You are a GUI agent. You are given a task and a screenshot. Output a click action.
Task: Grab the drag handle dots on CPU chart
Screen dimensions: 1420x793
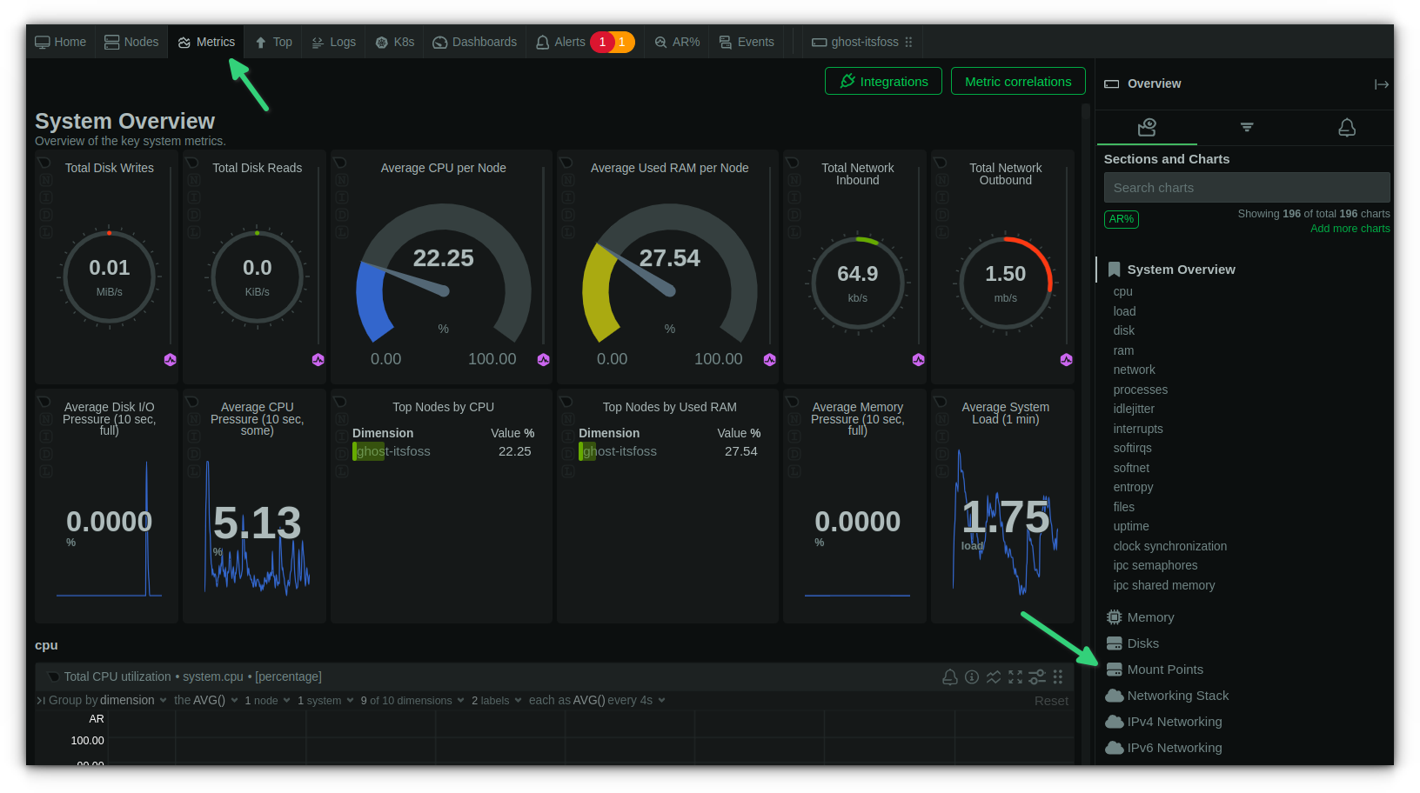(1058, 676)
